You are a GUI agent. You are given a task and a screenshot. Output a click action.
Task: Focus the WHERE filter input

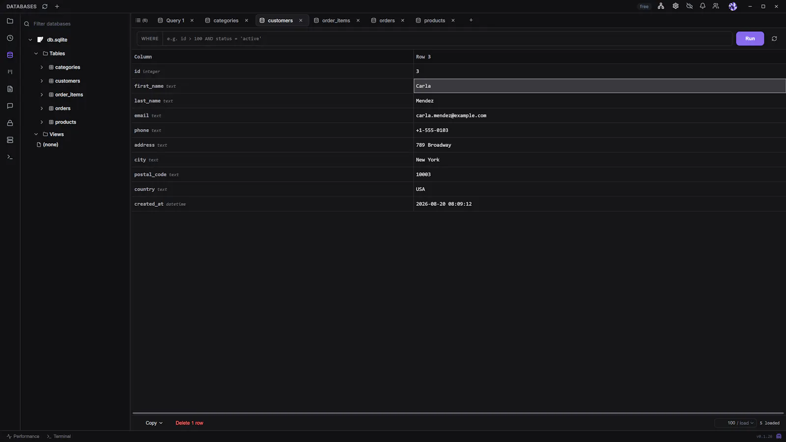[448, 38]
